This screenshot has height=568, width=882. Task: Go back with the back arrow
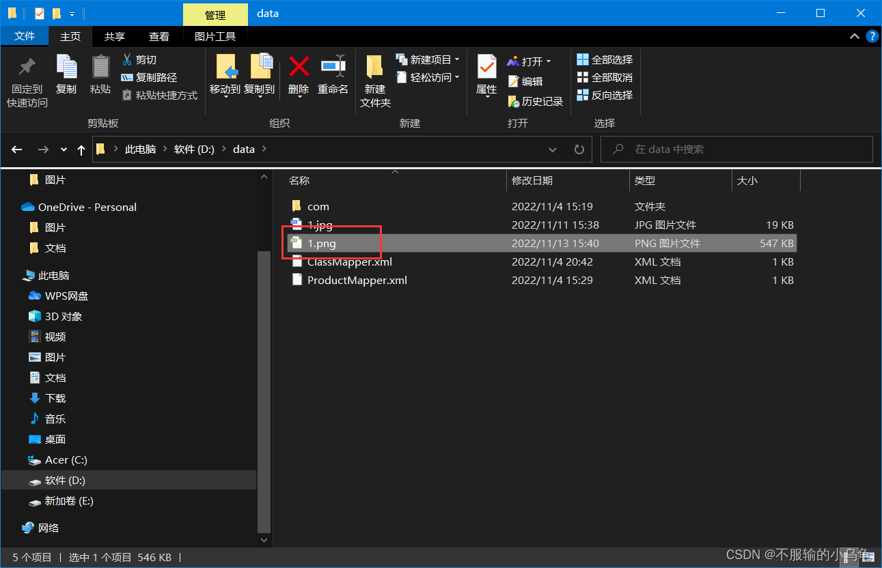coord(17,149)
